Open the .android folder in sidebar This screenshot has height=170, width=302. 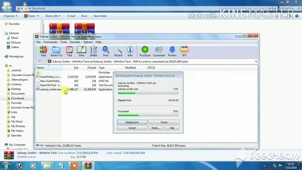(14, 70)
